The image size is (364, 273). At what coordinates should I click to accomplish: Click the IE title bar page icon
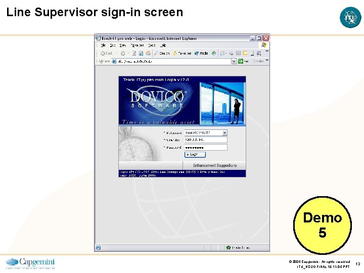point(99,38)
